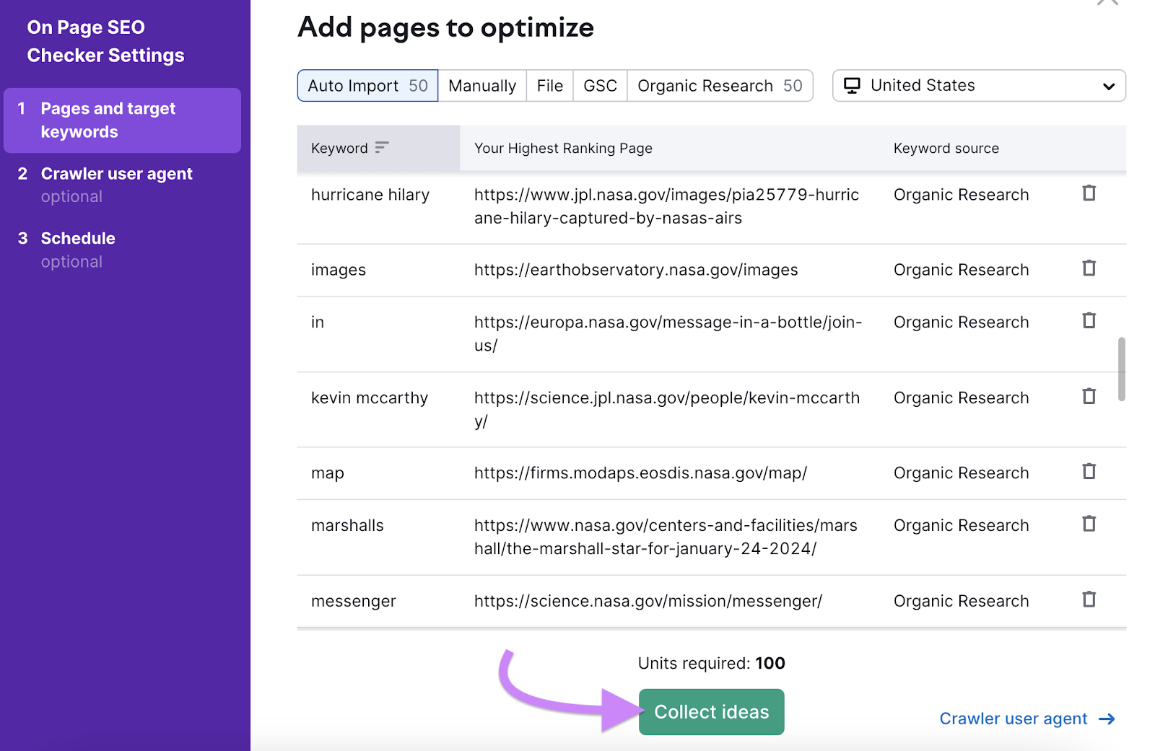Delete the 'hurricane hilary' keyword row
This screenshot has width=1155, height=751.
tap(1089, 193)
